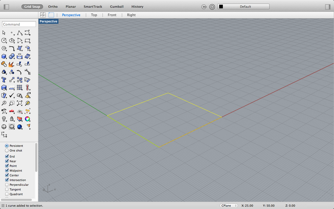The image size is (334, 209).
Task: Open the color wheel tool
Action: 27,119
